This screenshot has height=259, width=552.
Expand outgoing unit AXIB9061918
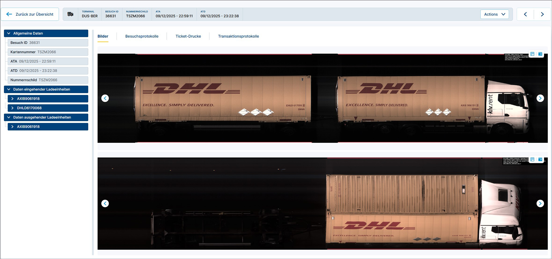12,127
